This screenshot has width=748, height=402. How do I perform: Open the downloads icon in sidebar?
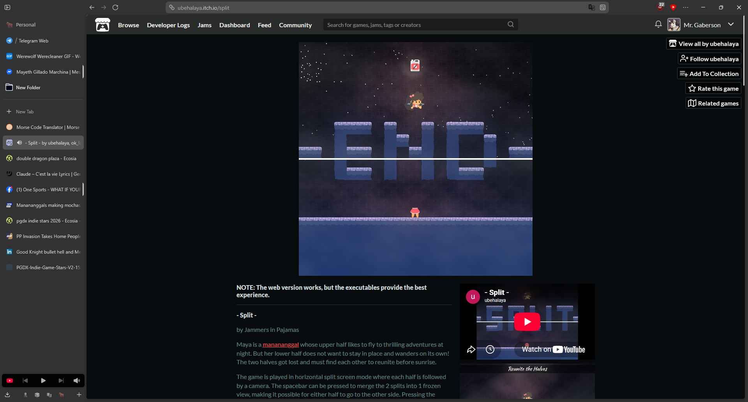pyautogui.click(x=7, y=395)
